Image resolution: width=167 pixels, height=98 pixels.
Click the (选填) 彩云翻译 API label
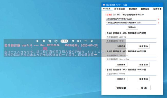click(126, 70)
